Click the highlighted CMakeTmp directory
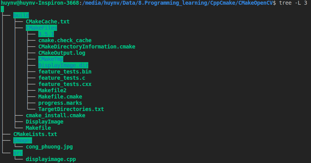Viewport: 311px width, 163px height. pos(51,59)
